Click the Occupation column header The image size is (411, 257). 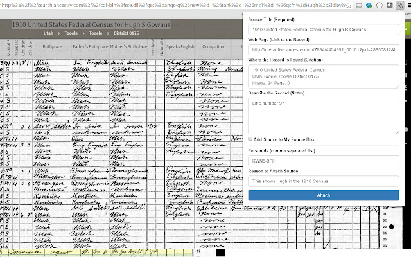pos(213,46)
